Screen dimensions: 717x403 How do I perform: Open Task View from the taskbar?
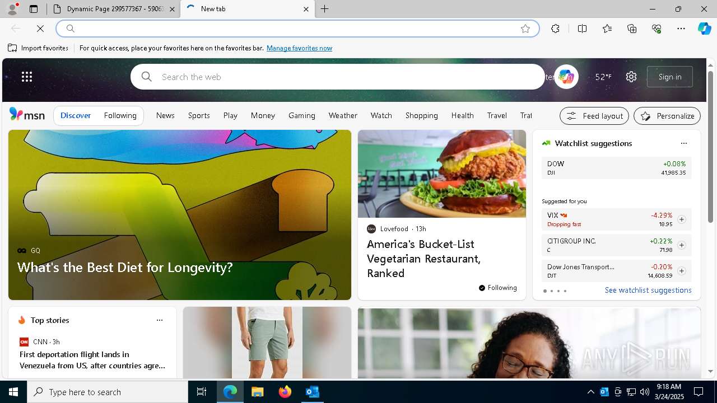point(202,392)
